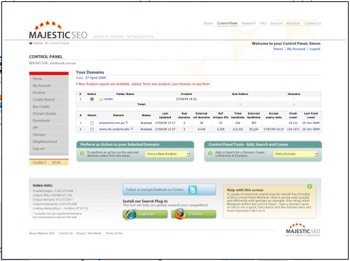Viewport: 350px width, 261px height.
Task: Open the media folder icon
Action: (x=101, y=99)
